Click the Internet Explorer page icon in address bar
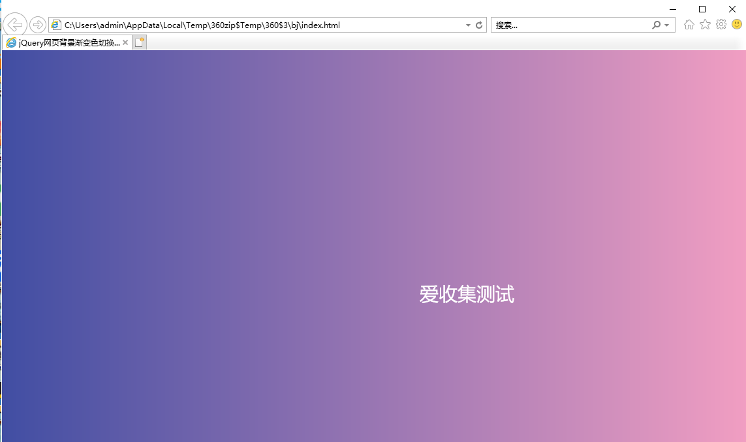This screenshot has width=746, height=442. click(x=55, y=25)
